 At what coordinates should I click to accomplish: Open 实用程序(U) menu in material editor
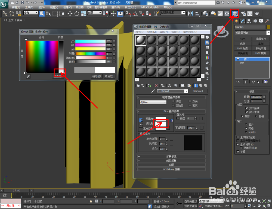190,32
